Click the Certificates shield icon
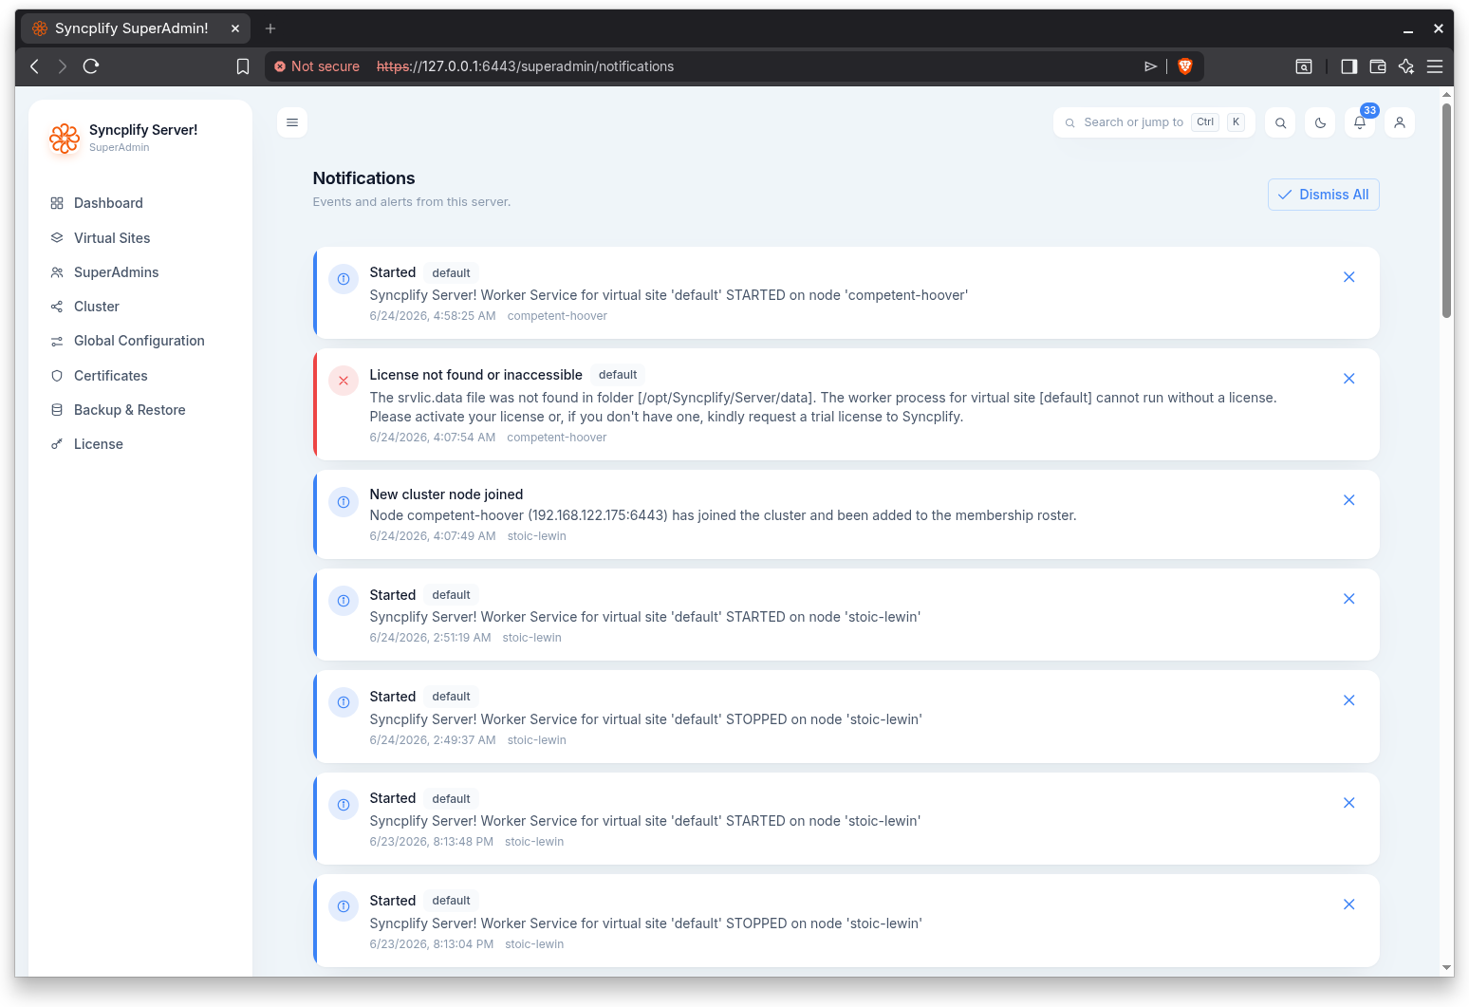The height and width of the screenshot is (1007, 1469). [x=57, y=376]
